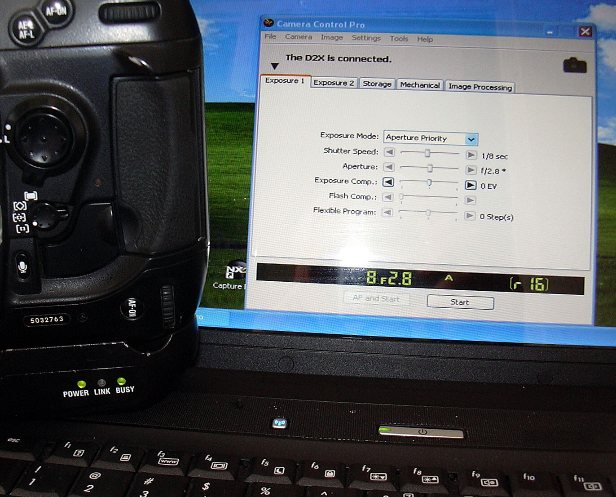
Task: Click Flexible Program right arrow
Action: point(470,216)
